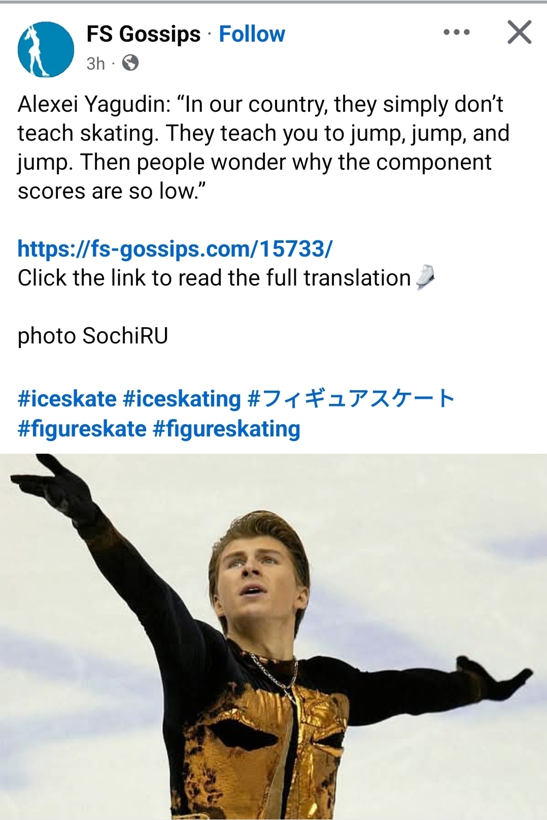
Task: Click the "read the full translation" text line
Action: point(214,278)
